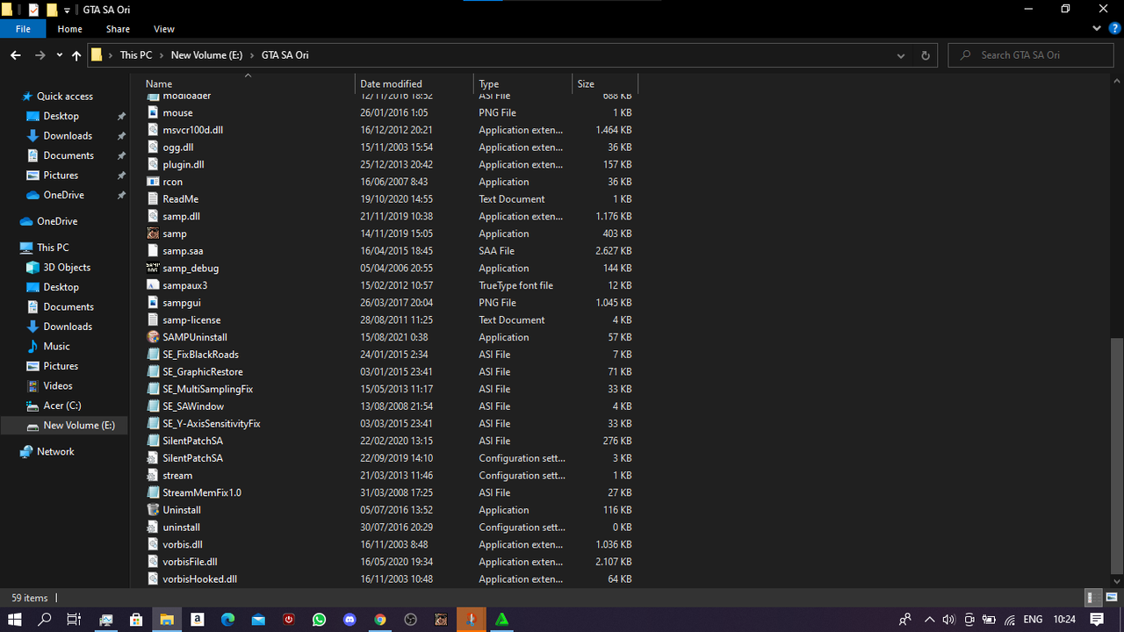Click the Properties icon in the title bar
The height and width of the screenshot is (632, 1124).
(x=34, y=10)
